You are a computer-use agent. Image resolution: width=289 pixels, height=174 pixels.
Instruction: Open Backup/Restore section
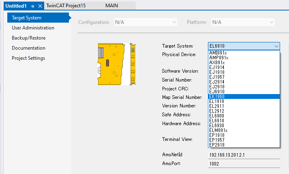coord(28,38)
